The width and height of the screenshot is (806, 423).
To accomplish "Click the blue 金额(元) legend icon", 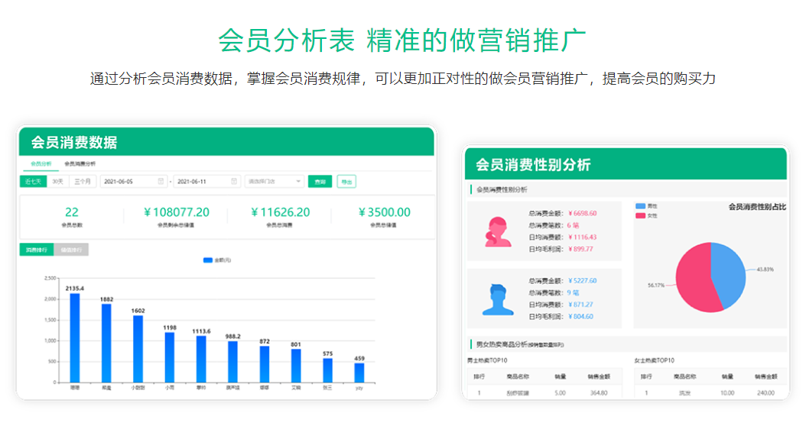I will [x=207, y=260].
